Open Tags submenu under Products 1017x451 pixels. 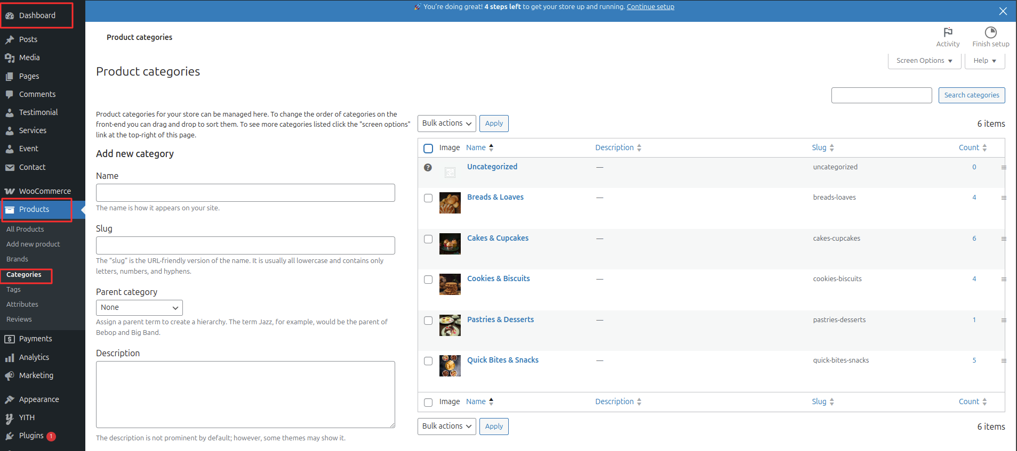point(13,290)
